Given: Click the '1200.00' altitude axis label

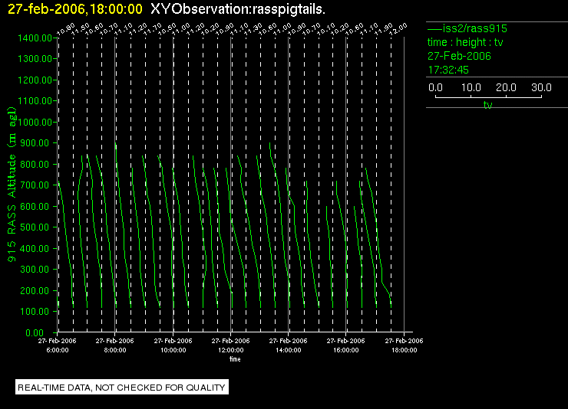Looking at the screenshot, I should coord(35,80).
